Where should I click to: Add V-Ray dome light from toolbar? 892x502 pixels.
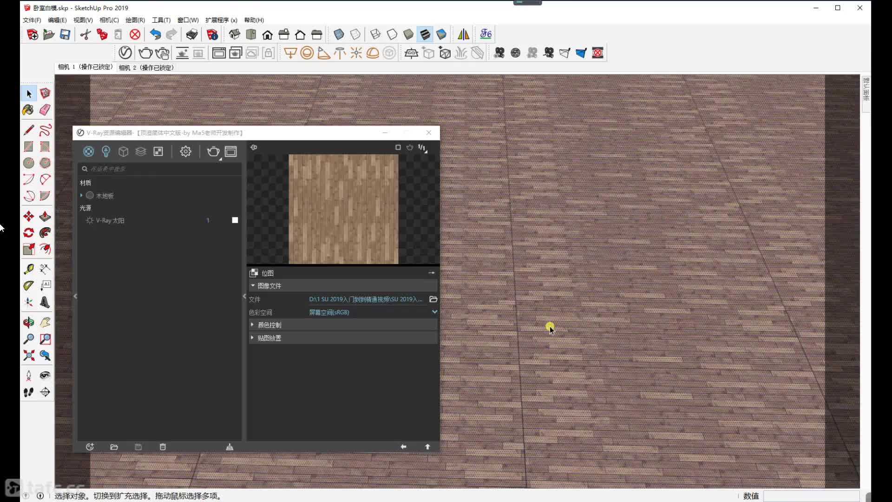(373, 53)
